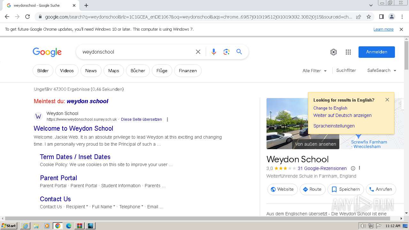Click the taskbar clock 11:12 AM

tap(393, 226)
